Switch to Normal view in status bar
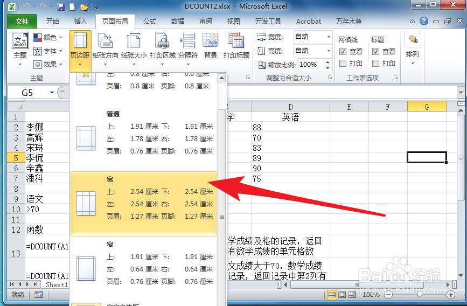 [332, 295]
